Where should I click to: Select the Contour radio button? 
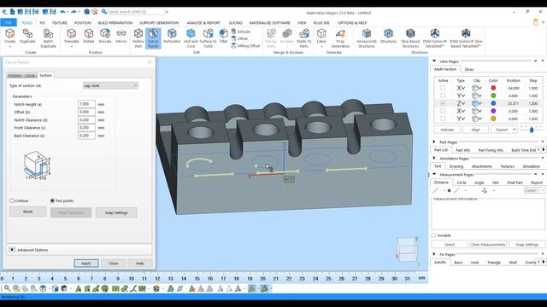[12, 201]
